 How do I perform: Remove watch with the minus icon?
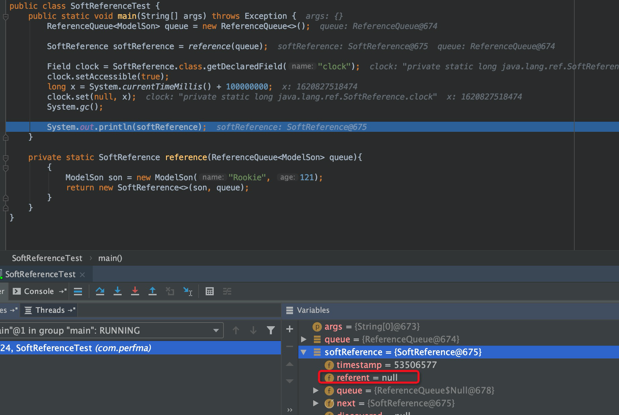coord(290,346)
